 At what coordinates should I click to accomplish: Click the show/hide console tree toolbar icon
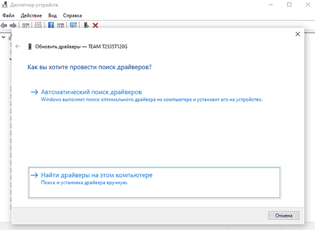point(26,25)
